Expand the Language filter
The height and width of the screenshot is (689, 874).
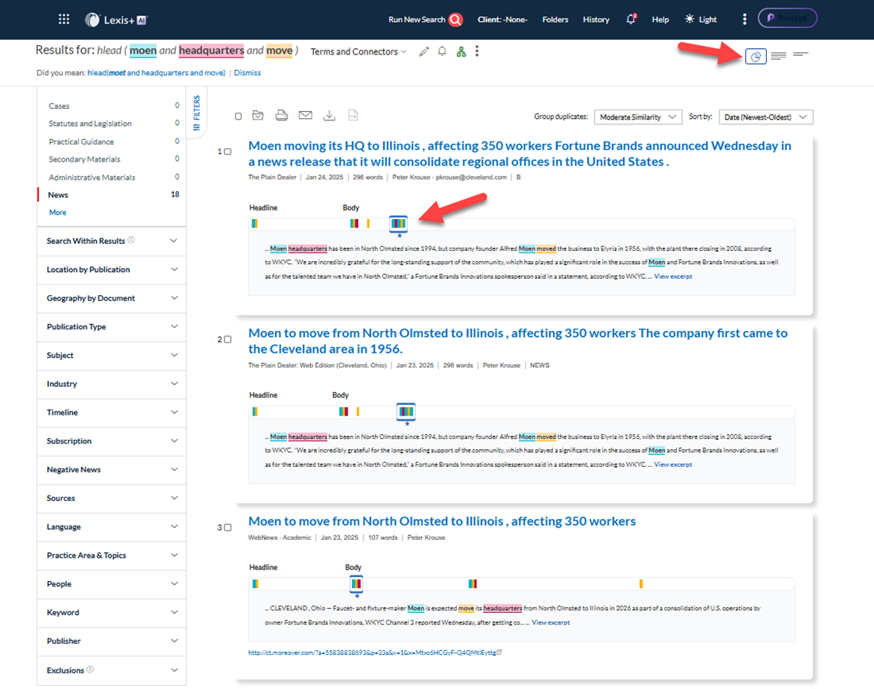tap(111, 527)
